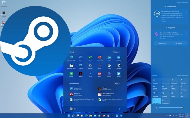
Task: Open the Mail app in Start menu
Action: (109, 58)
